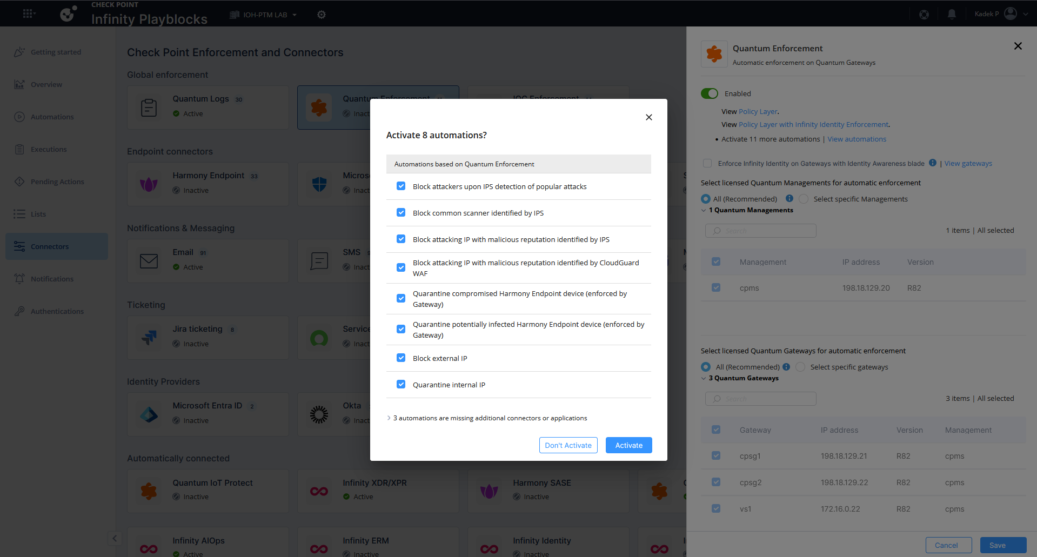Open the IOH-PTM LAB tenant dropdown
1037x557 pixels.
pyautogui.click(x=264, y=15)
